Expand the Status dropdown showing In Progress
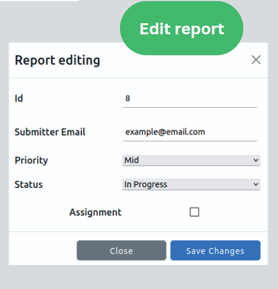278x289 pixels. coord(191,184)
